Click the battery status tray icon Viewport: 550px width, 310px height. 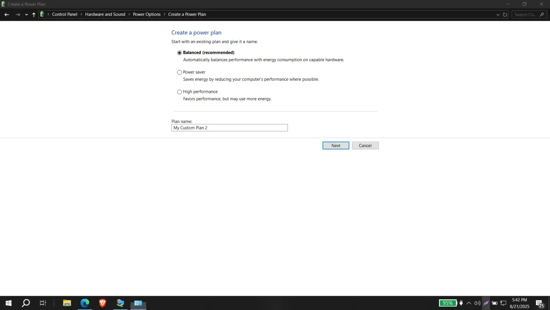click(495, 303)
